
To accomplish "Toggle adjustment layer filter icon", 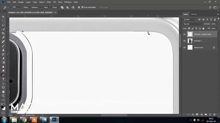I will click(203, 19).
